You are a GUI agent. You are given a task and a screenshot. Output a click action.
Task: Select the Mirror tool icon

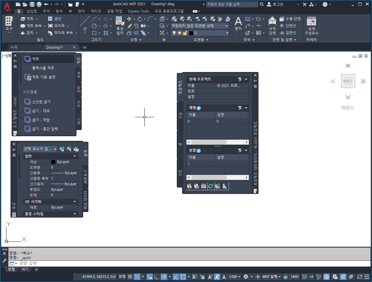(143, 26)
